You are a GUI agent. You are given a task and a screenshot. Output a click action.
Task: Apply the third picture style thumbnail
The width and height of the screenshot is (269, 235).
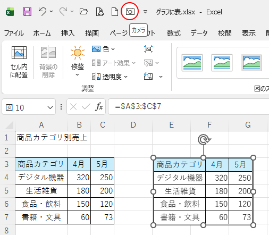(x=251, y=63)
